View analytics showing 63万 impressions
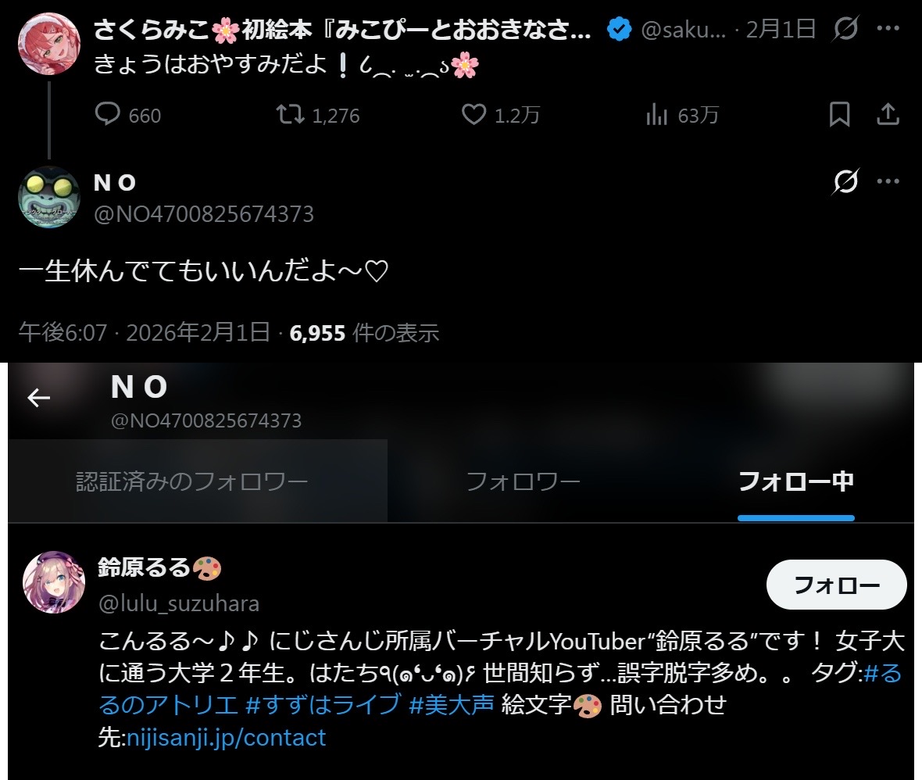This screenshot has width=922, height=780. pos(682,115)
